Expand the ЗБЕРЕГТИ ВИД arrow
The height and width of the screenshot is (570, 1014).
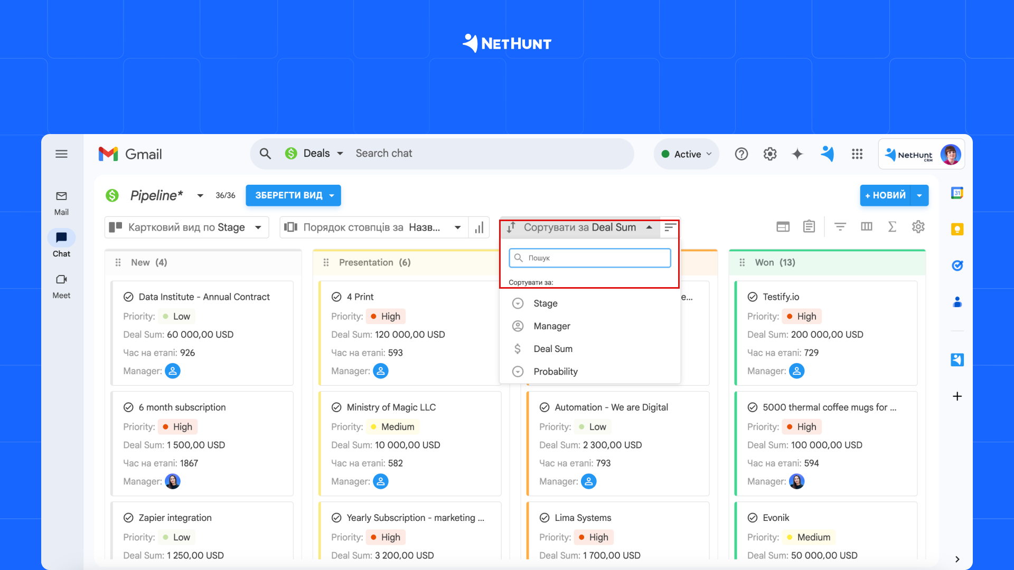pos(332,196)
